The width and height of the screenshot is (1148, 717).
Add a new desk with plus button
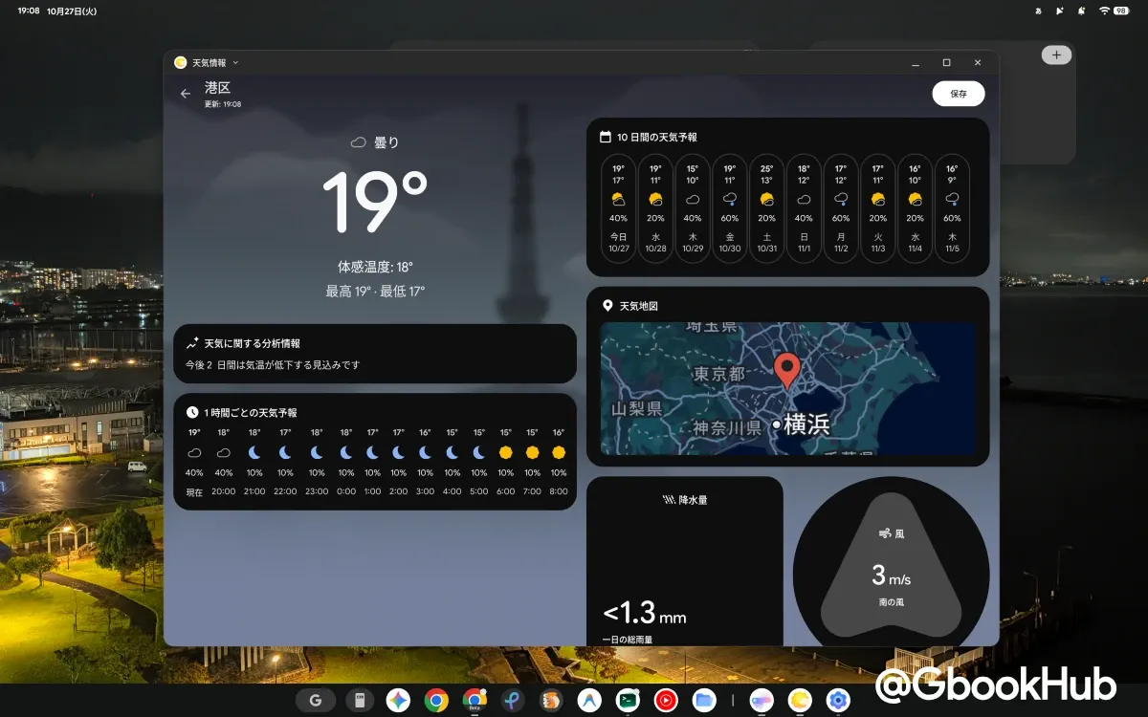pos(1056,54)
